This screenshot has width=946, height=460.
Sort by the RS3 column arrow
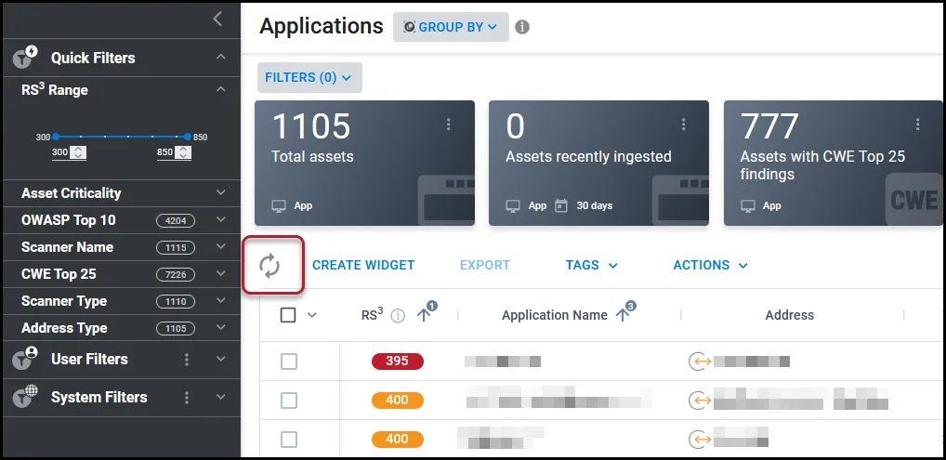click(x=424, y=314)
